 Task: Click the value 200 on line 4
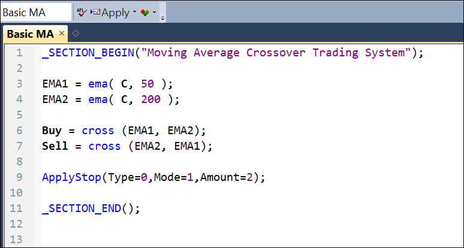pyautogui.click(x=151, y=99)
